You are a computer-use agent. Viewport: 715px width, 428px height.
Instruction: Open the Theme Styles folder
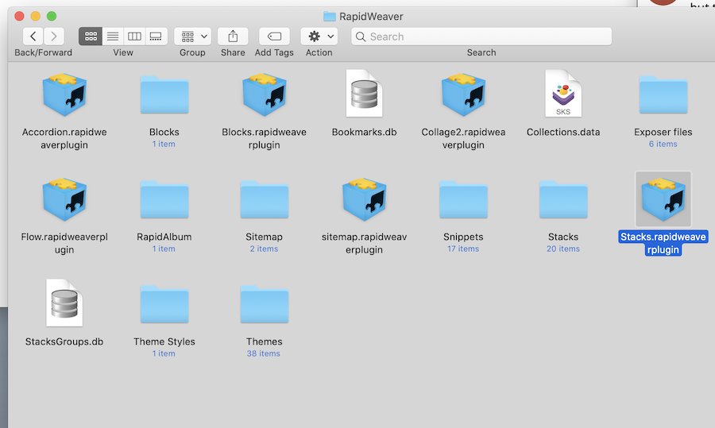(164, 304)
